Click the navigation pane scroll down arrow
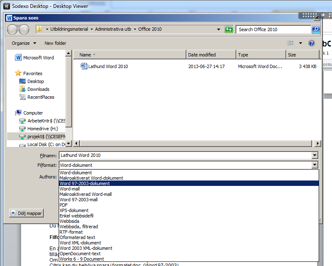This screenshot has height=266, width=332. (x=68, y=144)
